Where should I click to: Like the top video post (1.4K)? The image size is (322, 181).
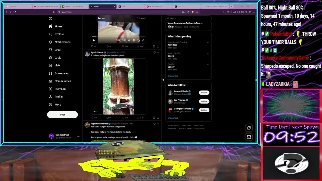click(125, 47)
